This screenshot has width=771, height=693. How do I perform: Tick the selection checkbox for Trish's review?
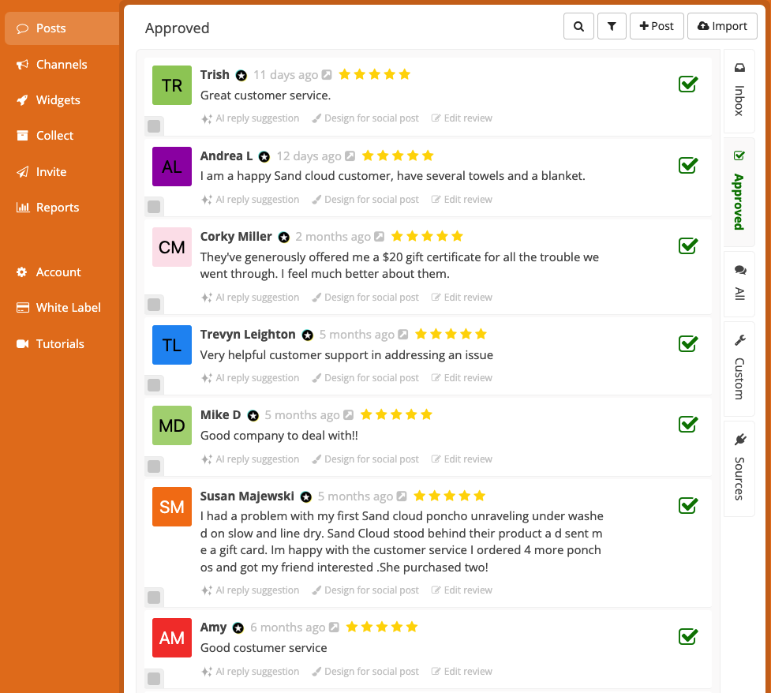click(x=154, y=126)
